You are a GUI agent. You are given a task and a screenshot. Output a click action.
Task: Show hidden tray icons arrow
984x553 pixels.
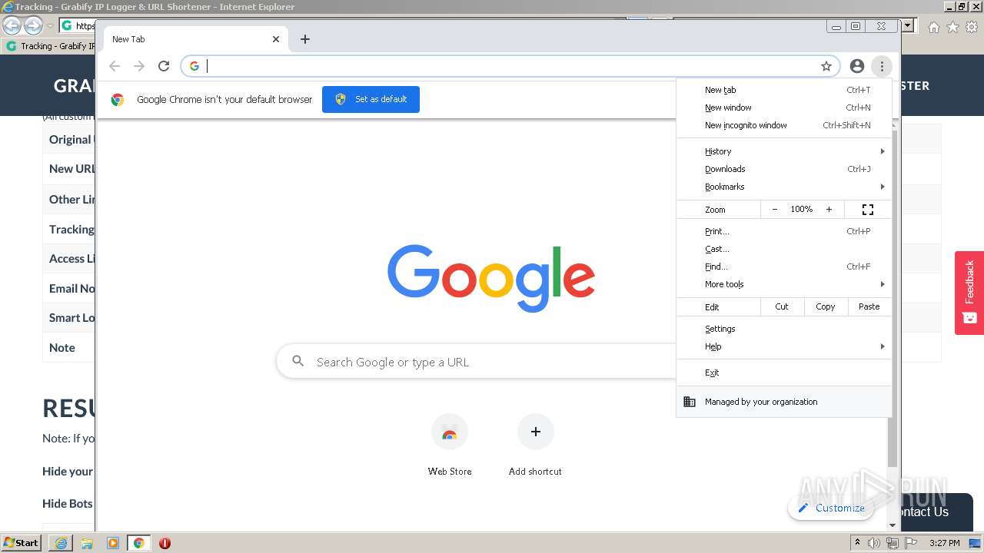[x=857, y=543]
